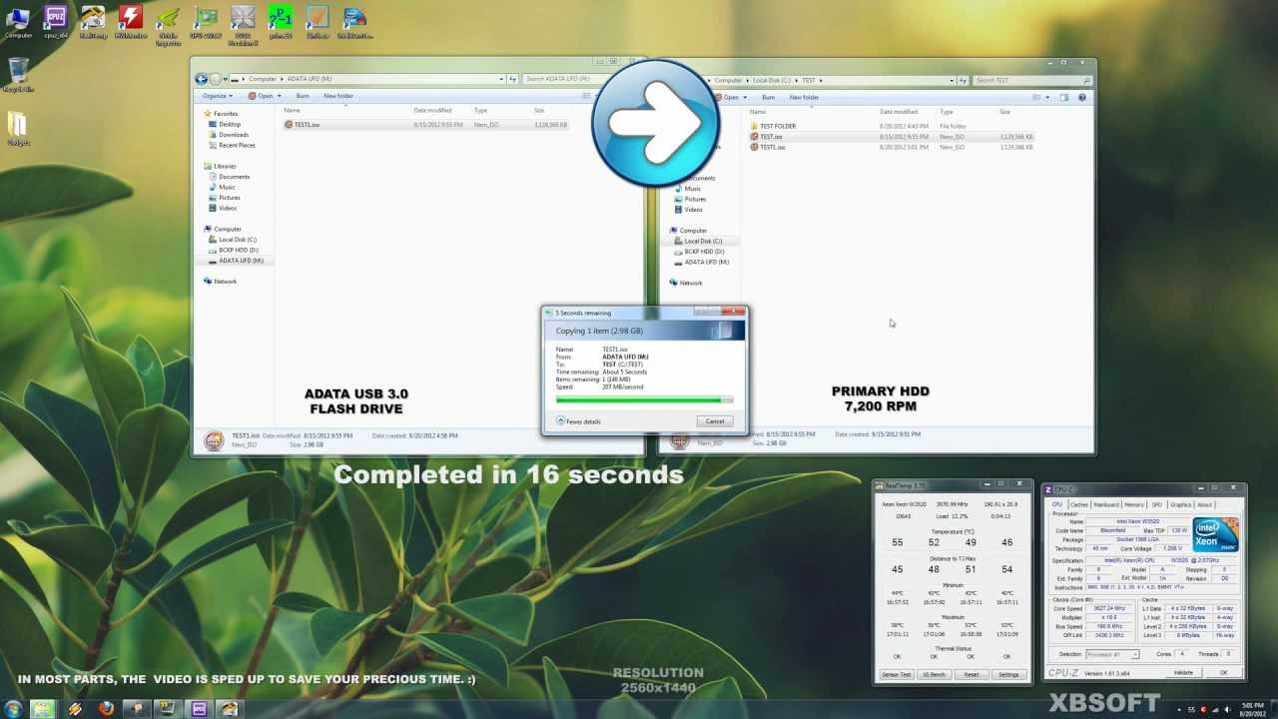Switch to Graphics tab in CPU-Z

click(1181, 504)
